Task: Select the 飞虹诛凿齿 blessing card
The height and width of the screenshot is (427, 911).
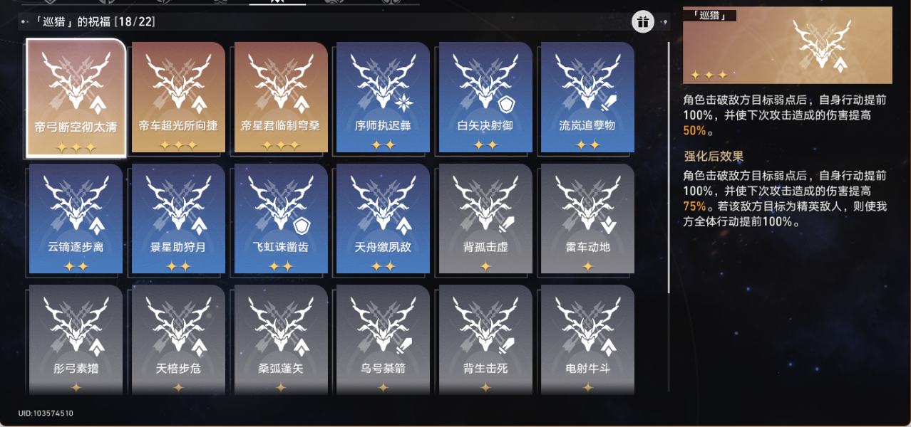Action: coord(281,219)
